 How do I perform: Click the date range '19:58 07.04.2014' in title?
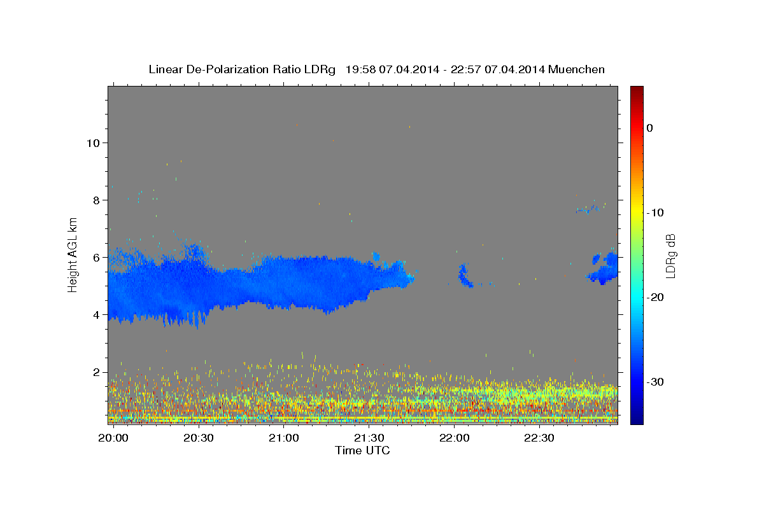[392, 69]
